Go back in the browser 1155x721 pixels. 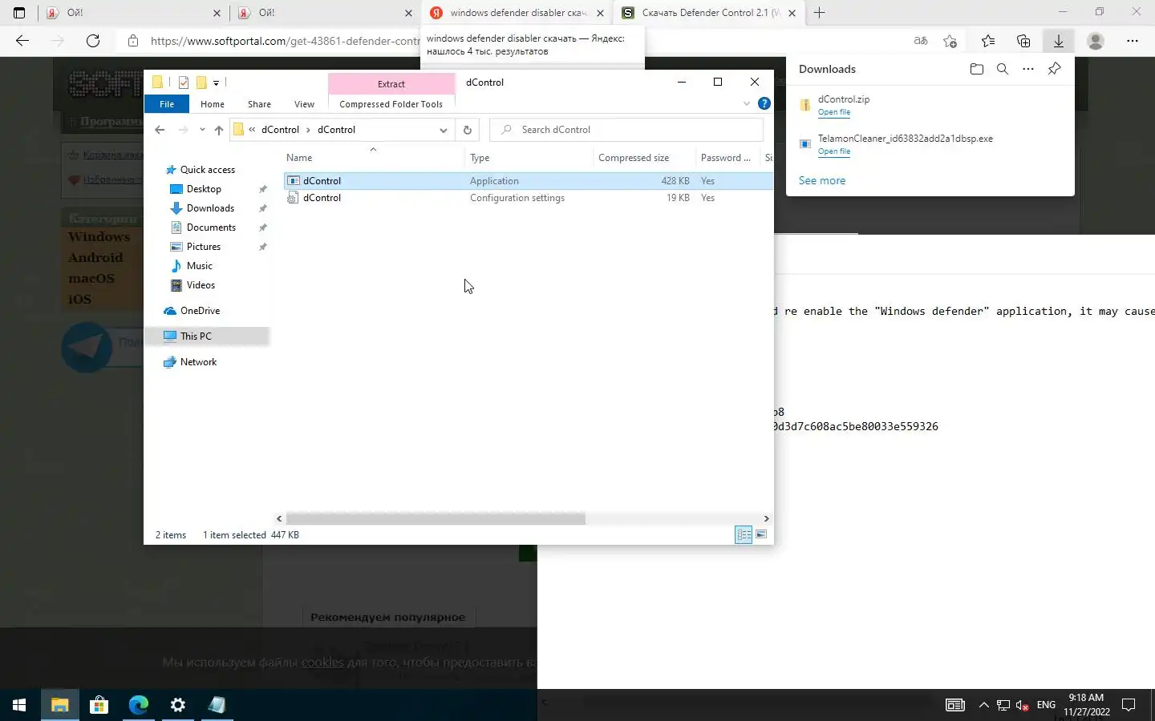pos(22,41)
